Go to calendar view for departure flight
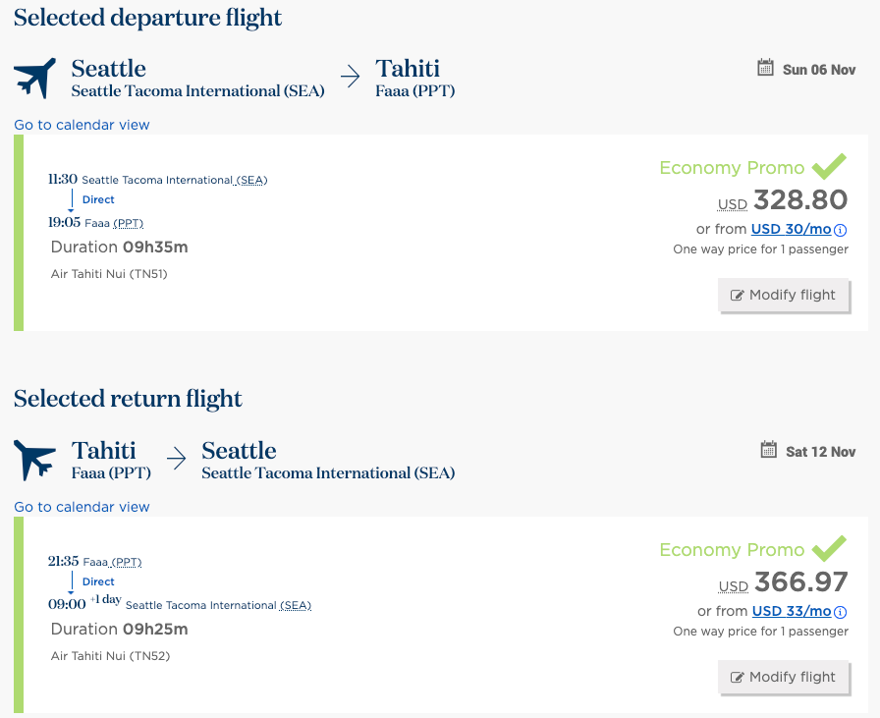 point(82,125)
